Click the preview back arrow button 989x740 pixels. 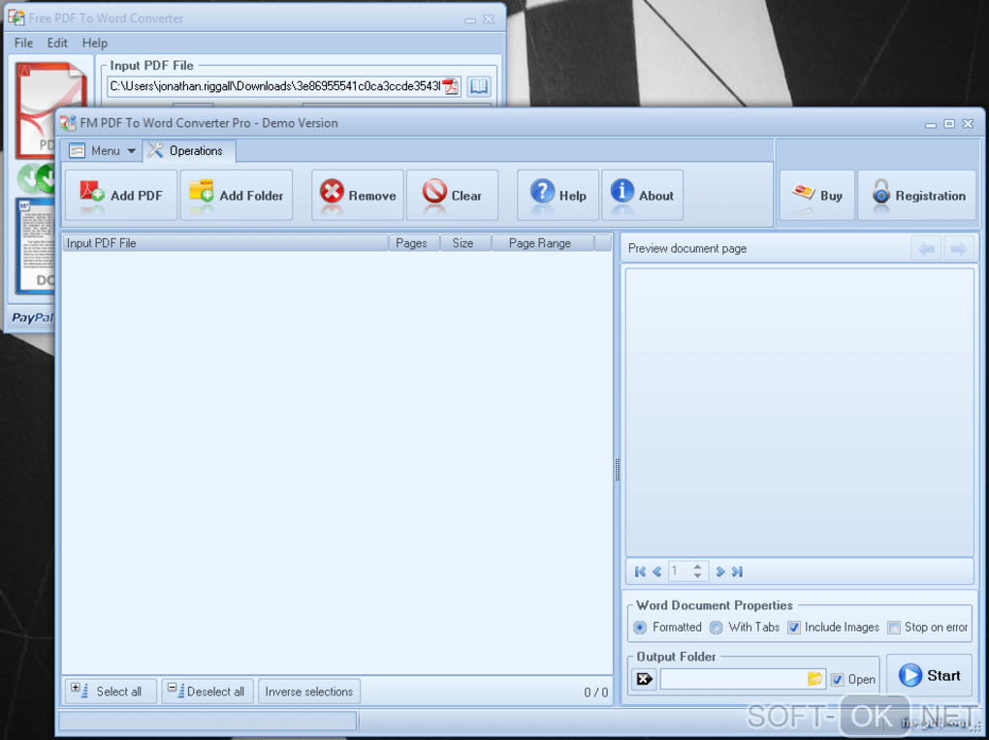927,248
